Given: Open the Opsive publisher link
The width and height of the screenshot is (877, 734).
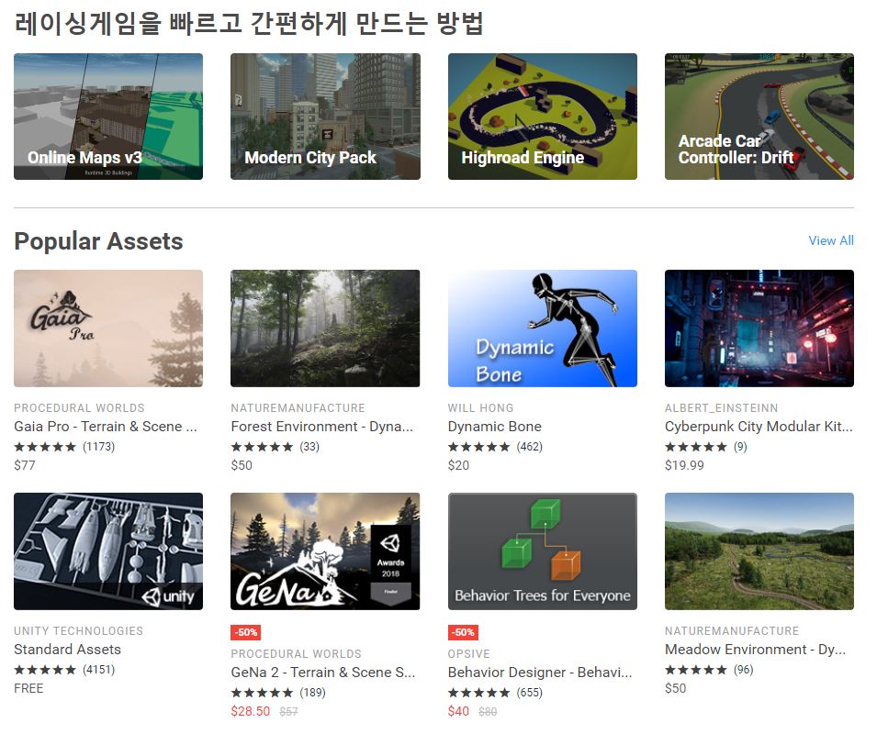Looking at the screenshot, I should tap(468, 654).
